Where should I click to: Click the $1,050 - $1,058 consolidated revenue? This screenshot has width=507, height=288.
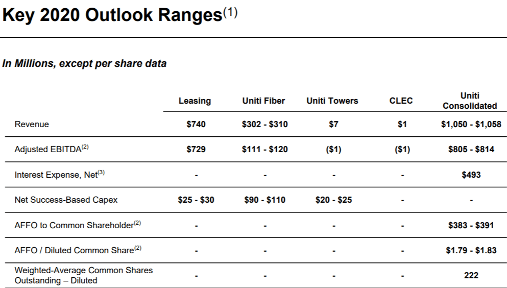pyautogui.click(x=471, y=124)
